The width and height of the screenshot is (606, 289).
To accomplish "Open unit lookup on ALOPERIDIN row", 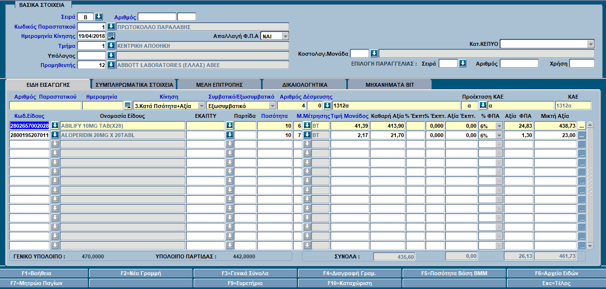I will tap(307, 135).
